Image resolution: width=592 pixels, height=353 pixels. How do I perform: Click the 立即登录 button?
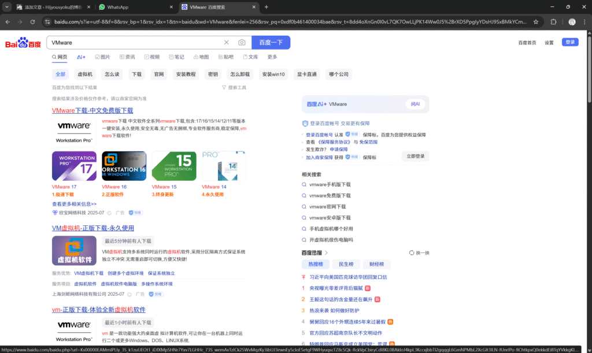[415, 156]
